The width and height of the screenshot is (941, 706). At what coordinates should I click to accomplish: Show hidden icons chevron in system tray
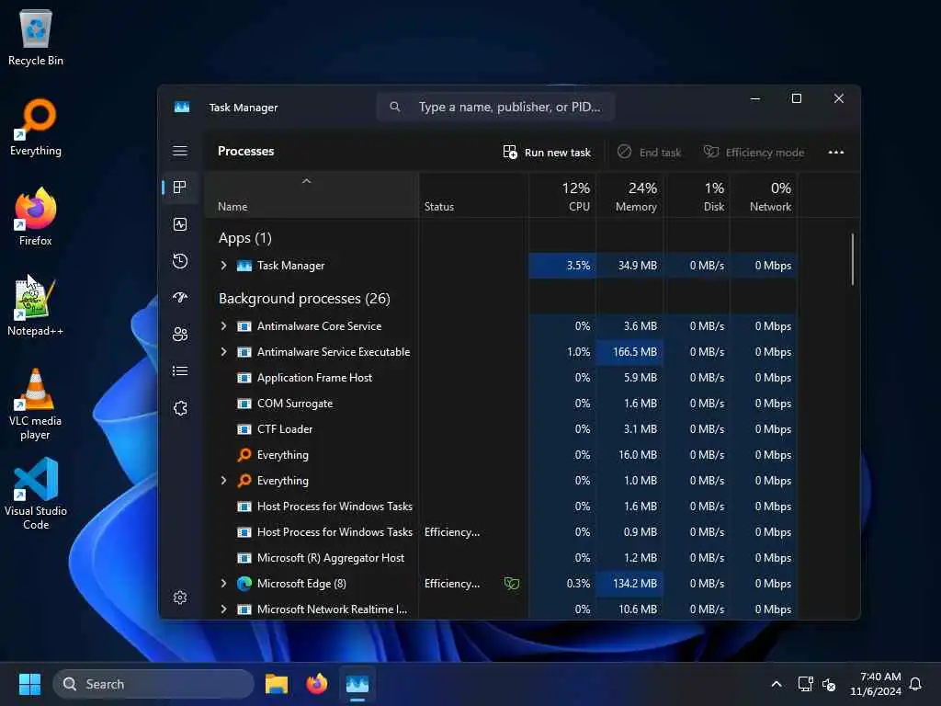tap(776, 684)
